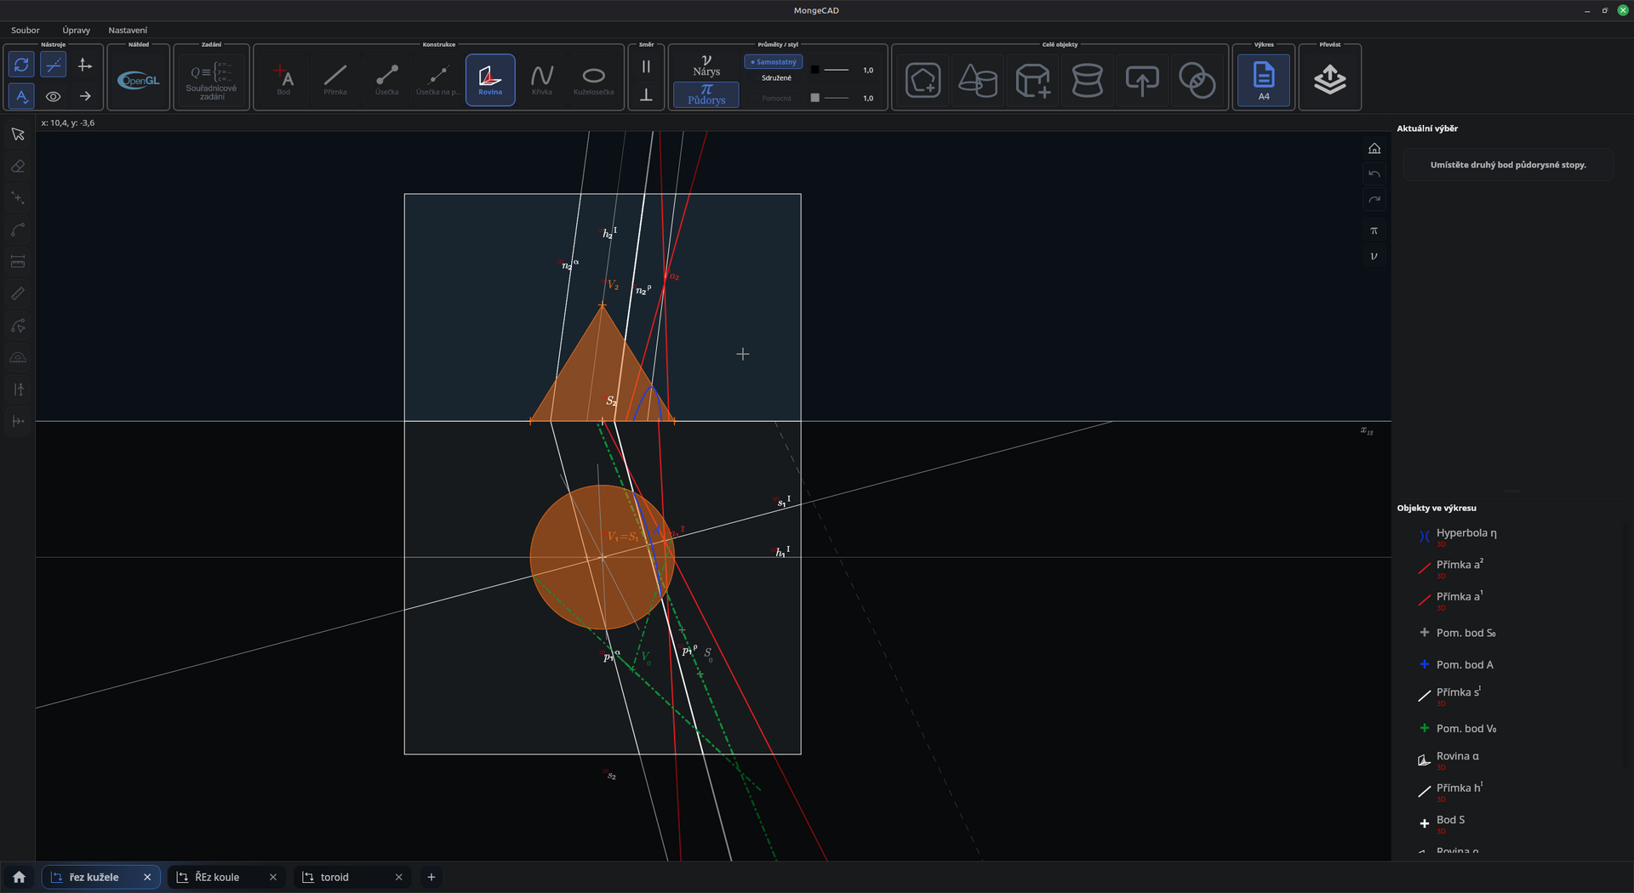Select the Úsečka segment tool
Screen dimensions: 1634x893
click(386, 80)
